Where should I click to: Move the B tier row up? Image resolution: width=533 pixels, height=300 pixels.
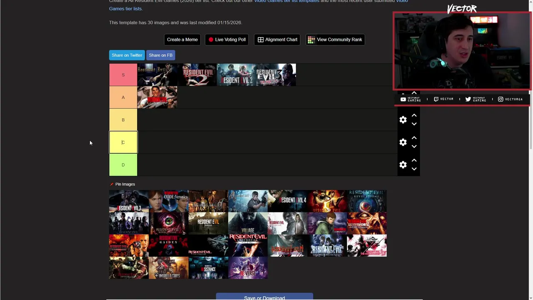pos(414,115)
